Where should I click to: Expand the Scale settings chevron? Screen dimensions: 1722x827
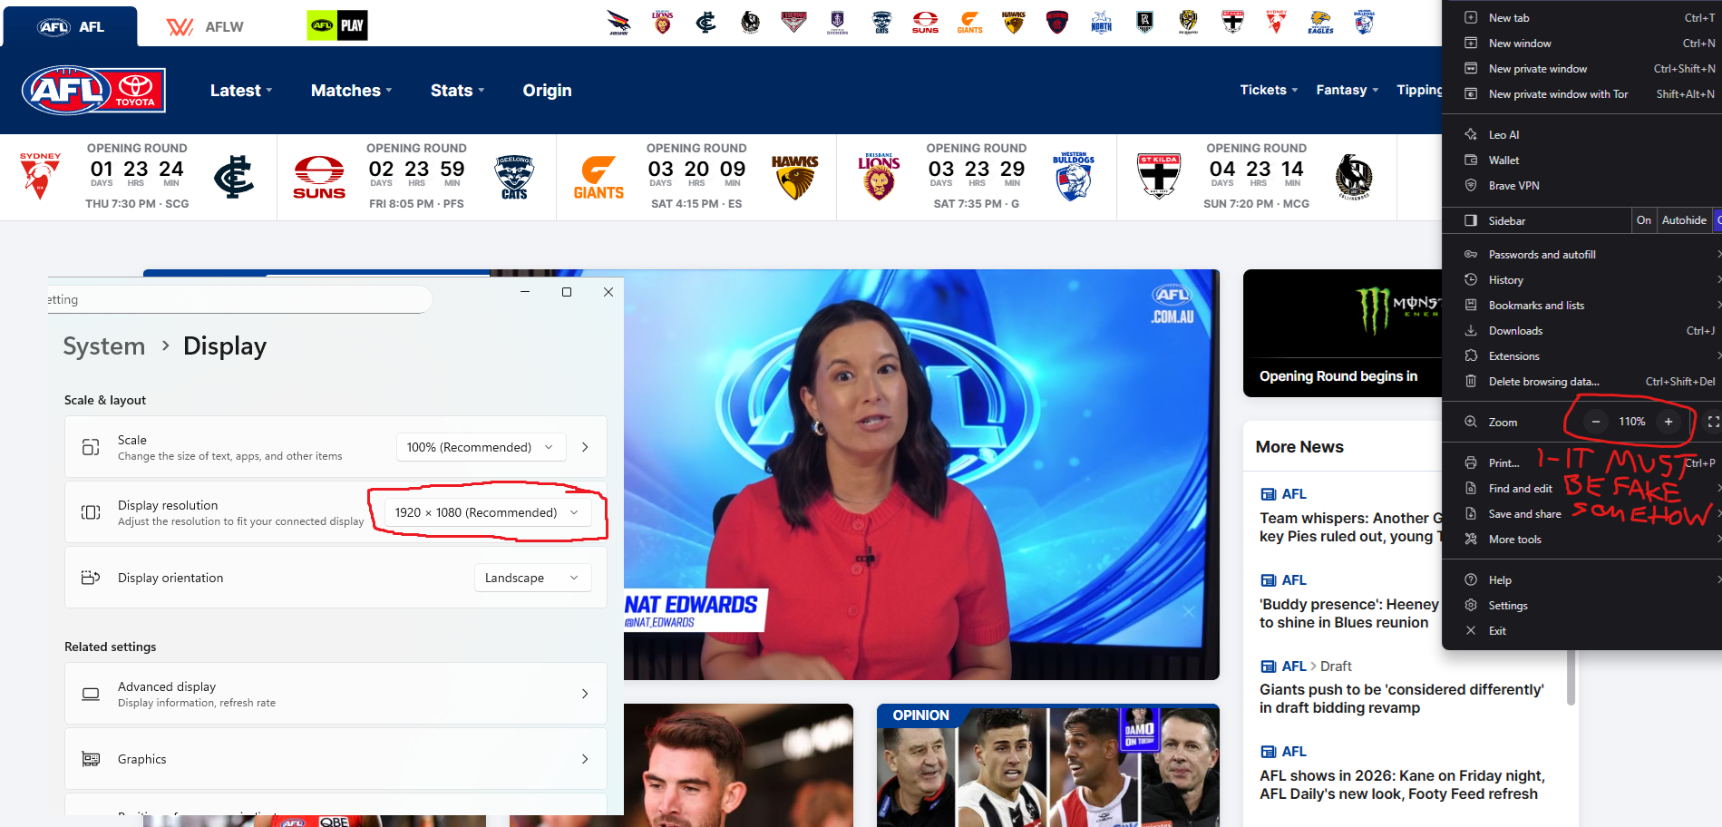point(585,447)
